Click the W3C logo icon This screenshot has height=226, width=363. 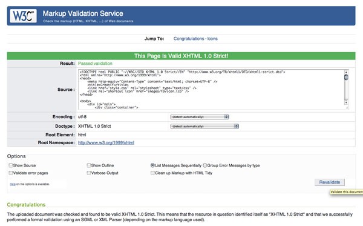(23, 16)
